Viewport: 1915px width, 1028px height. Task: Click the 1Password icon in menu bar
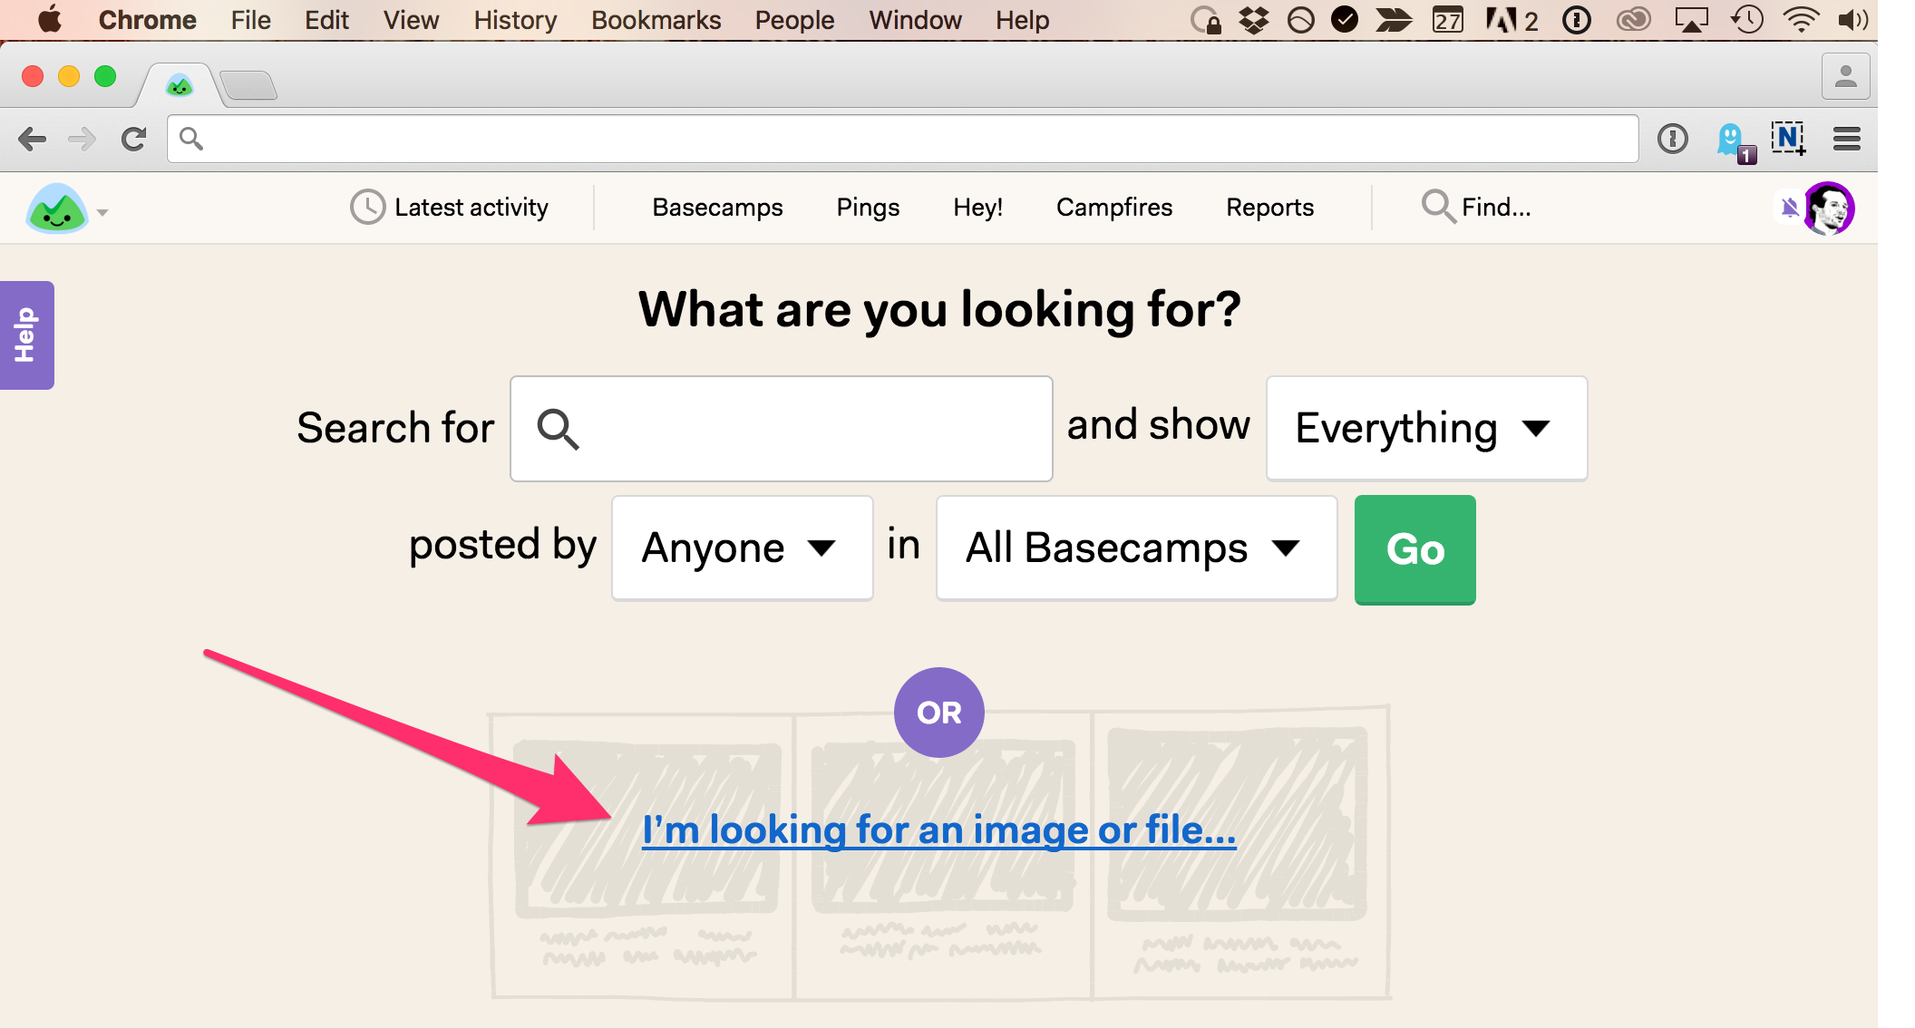coord(1576,19)
